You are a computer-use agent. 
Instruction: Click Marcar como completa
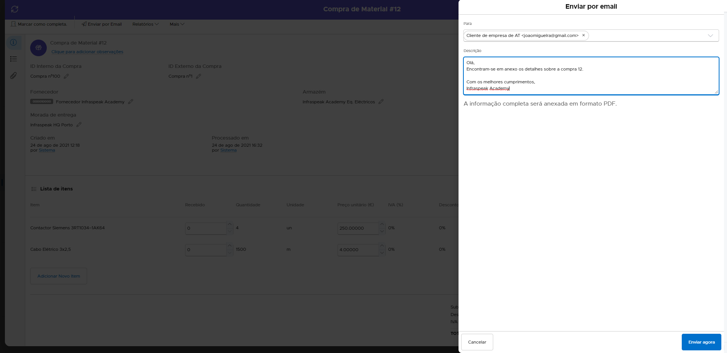tap(39, 24)
